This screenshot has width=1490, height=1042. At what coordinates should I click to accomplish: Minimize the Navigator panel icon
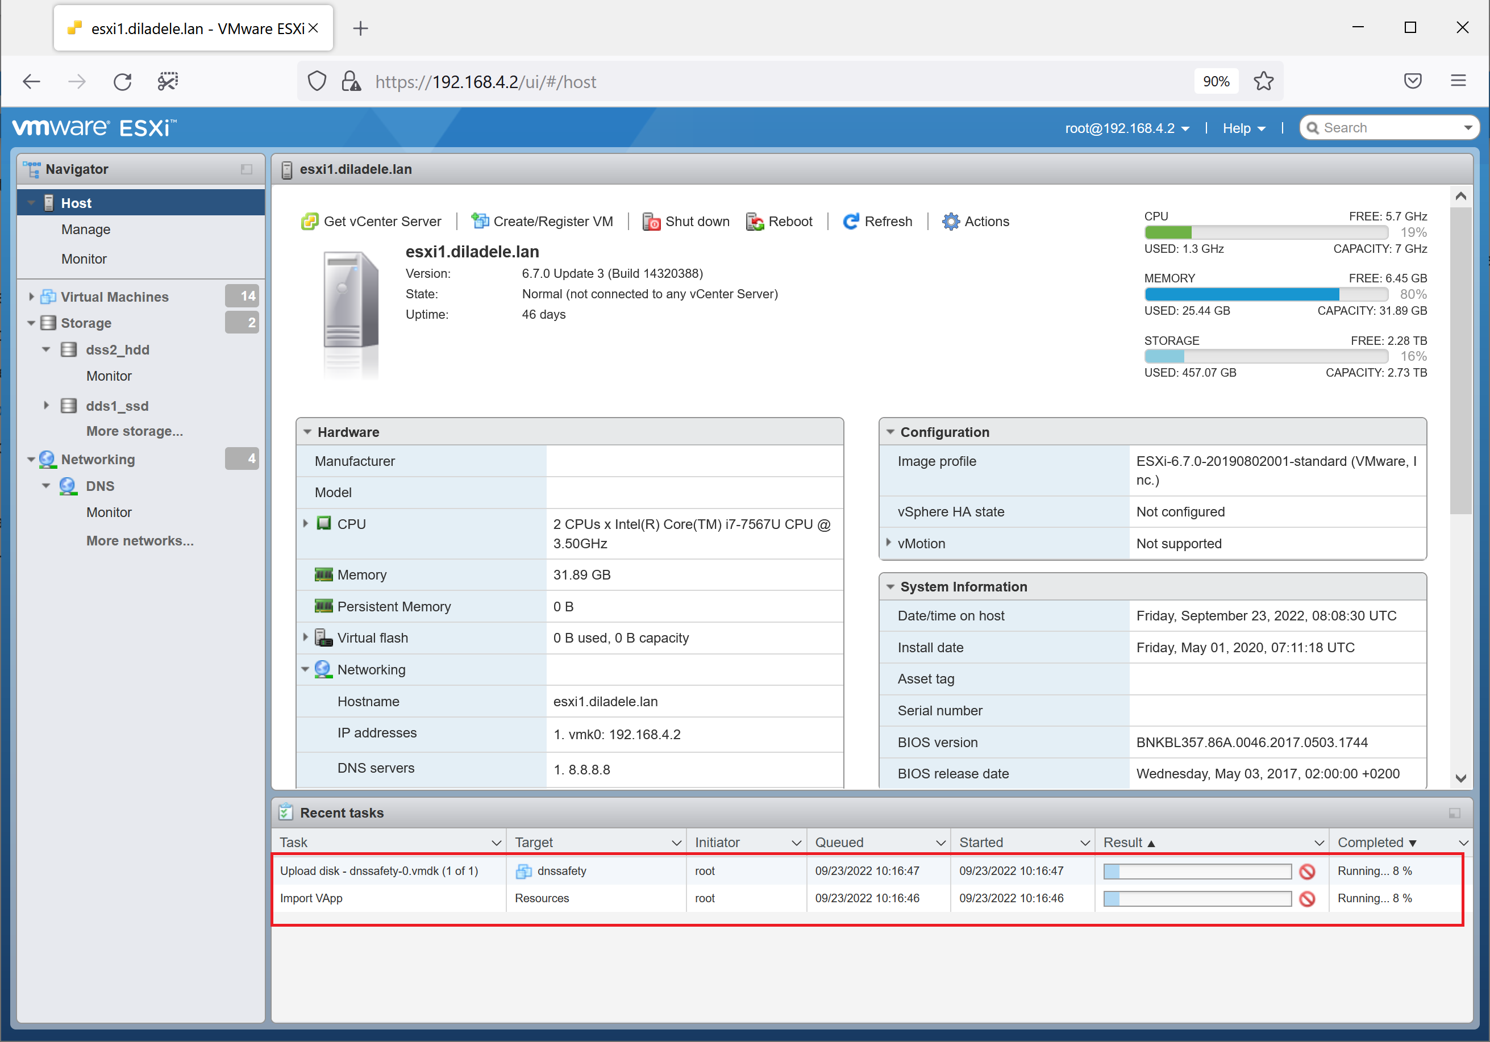point(247,169)
